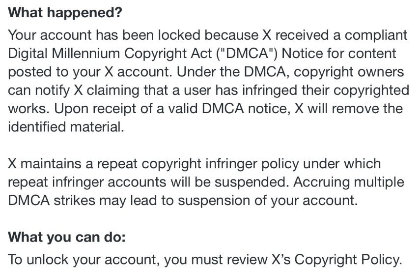Image resolution: width=420 pixels, height=271 pixels.
Task: Click the "What you can do:" heading
Action: coord(67,237)
